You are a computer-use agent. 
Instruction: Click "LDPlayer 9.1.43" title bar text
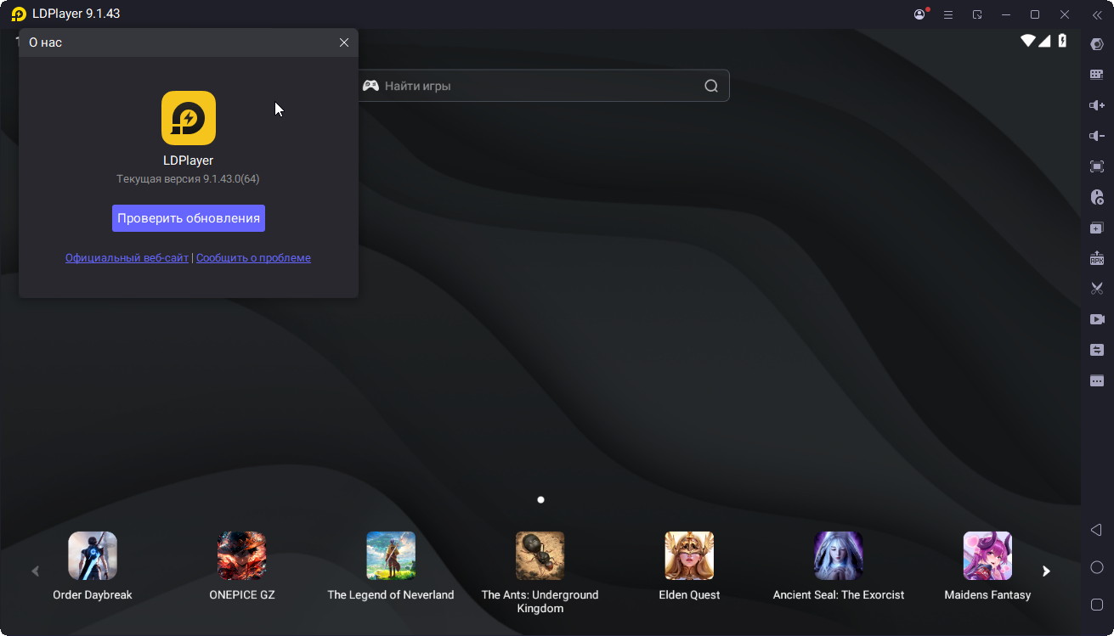(x=77, y=14)
